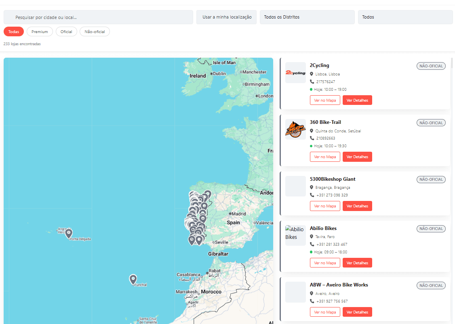
Task: Click location pin icon beside Quinta do Conde
Action: [x=312, y=131]
